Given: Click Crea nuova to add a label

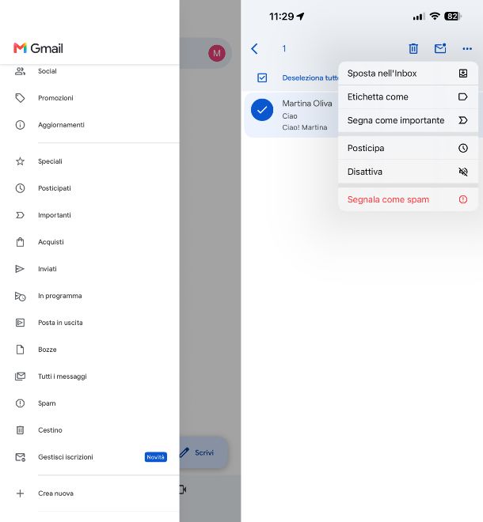Looking at the screenshot, I should pyautogui.click(x=89, y=494).
